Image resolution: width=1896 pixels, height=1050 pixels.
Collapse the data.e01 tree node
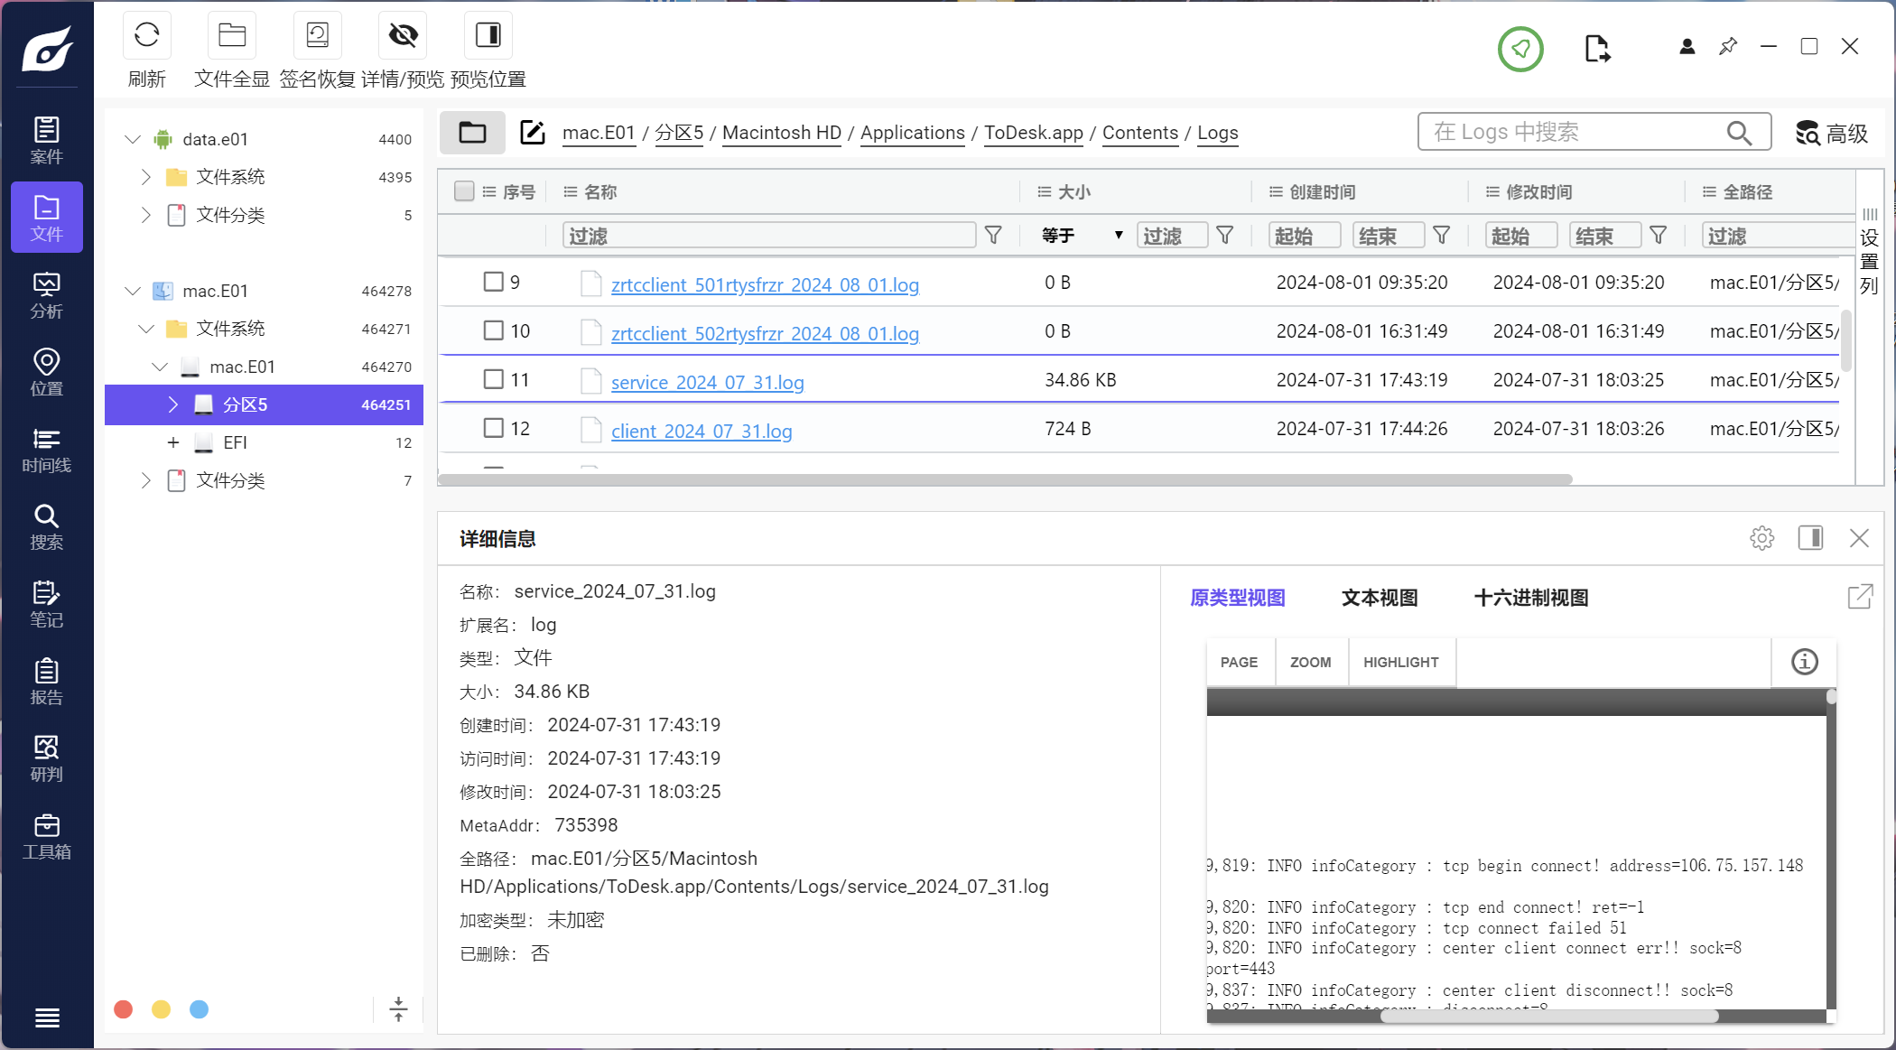click(133, 139)
